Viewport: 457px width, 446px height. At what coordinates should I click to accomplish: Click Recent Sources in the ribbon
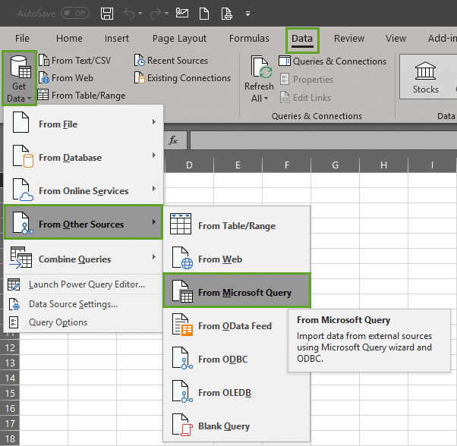pyautogui.click(x=171, y=61)
